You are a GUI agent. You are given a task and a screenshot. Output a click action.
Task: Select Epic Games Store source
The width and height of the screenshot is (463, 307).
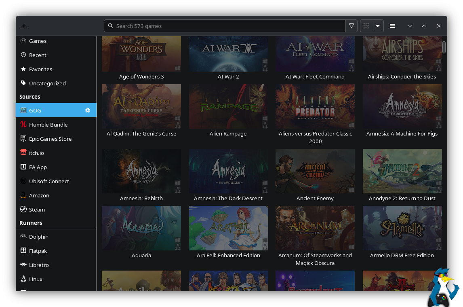click(50, 139)
